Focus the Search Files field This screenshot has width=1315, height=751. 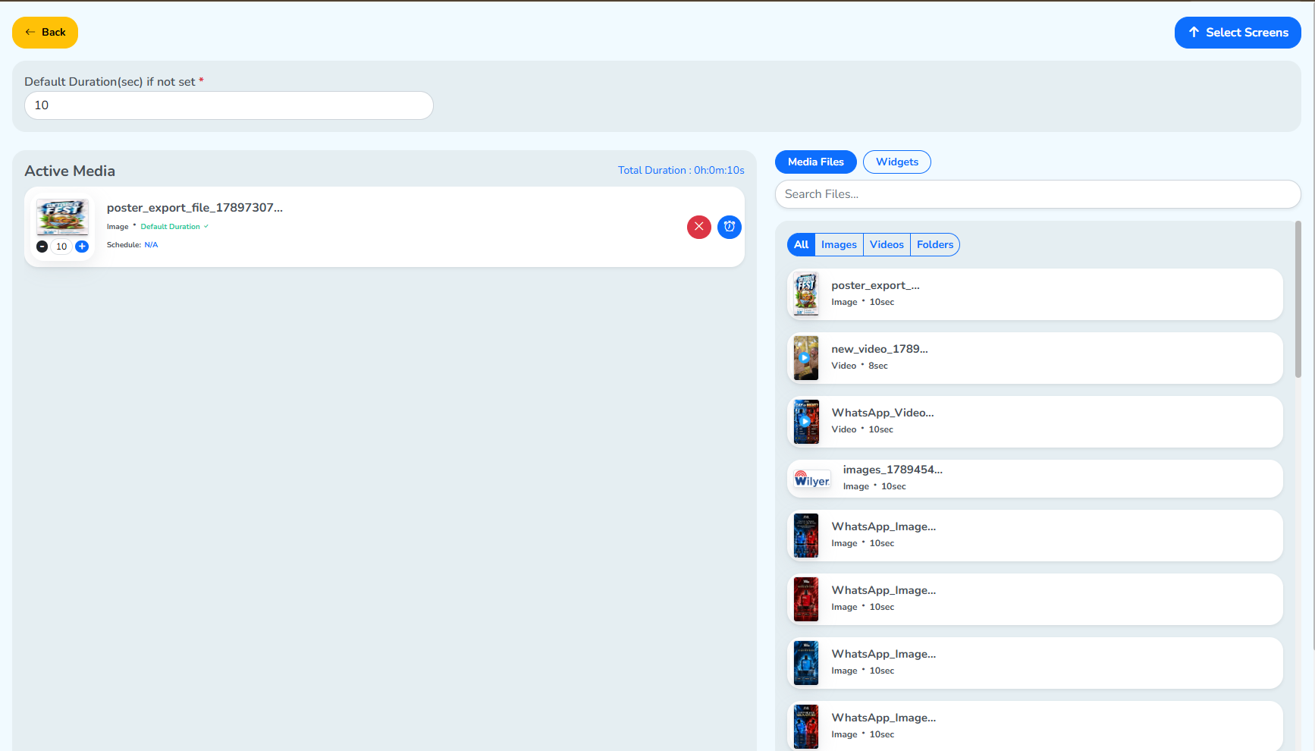(1037, 194)
